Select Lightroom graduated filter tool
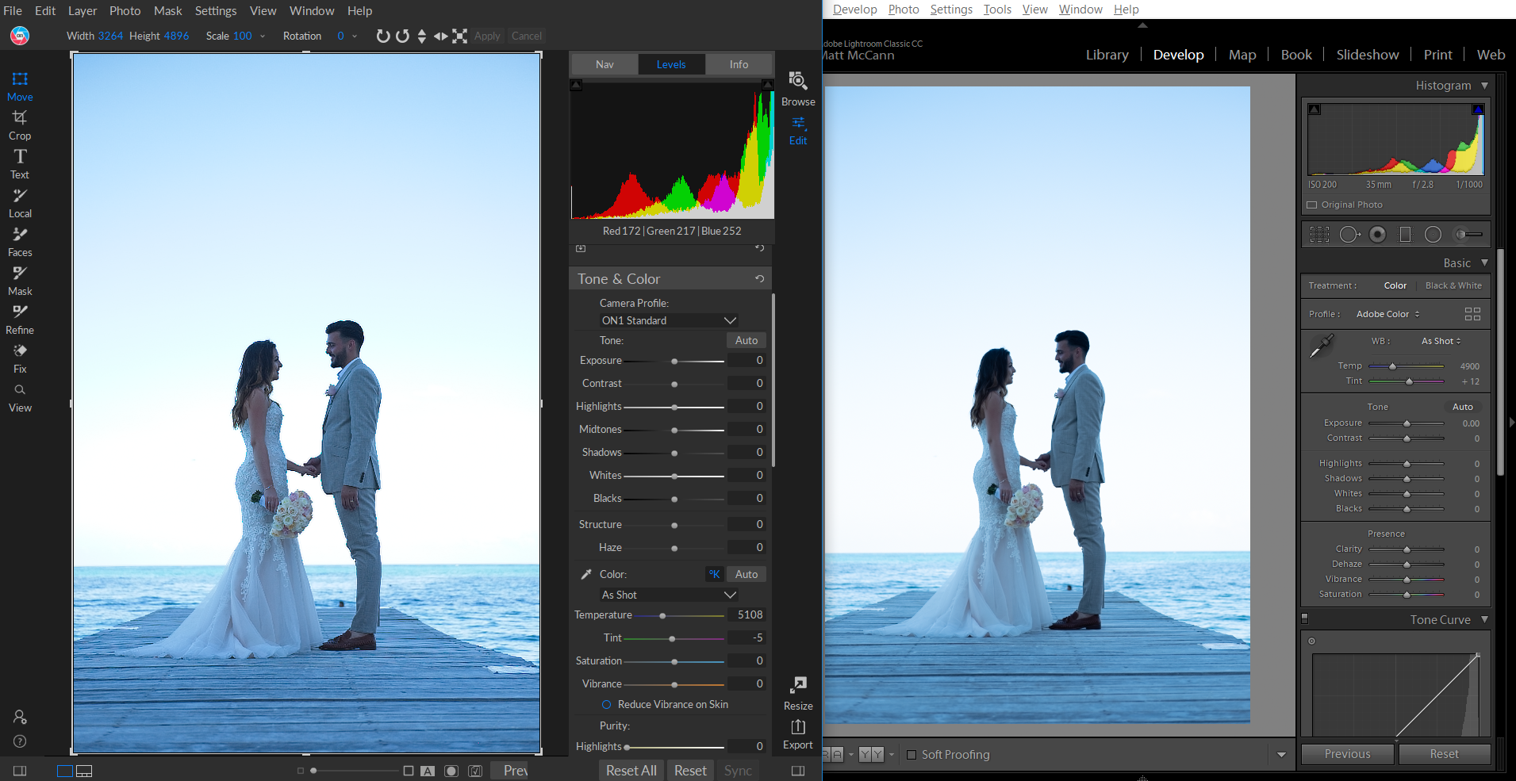This screenshot has width=1516, height=781. pyautogui.click(x=1405, y=234)
